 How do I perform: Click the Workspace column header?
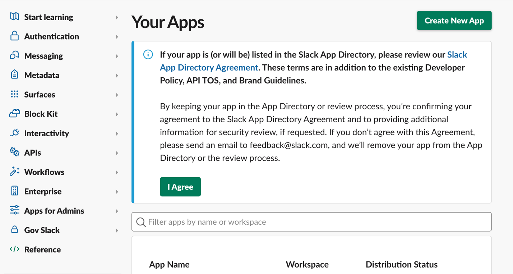[x=307, y=265]
